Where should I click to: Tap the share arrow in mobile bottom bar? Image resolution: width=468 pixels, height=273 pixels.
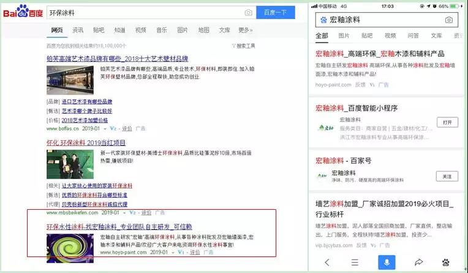pyautogui.click(x=418, y=262)
